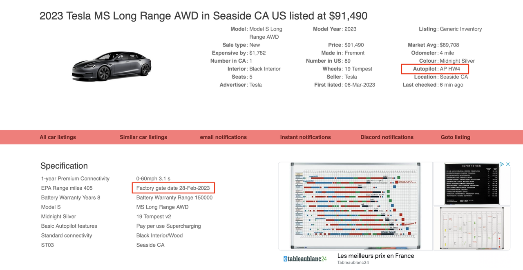Open All car listings menu item

58,137
